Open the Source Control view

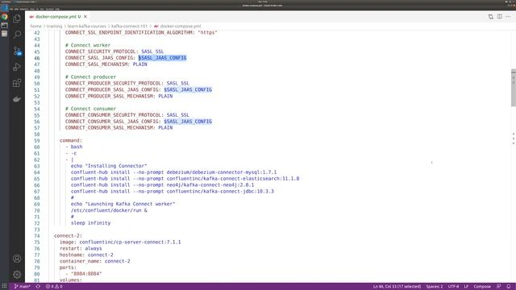click(x=17, y=51)
